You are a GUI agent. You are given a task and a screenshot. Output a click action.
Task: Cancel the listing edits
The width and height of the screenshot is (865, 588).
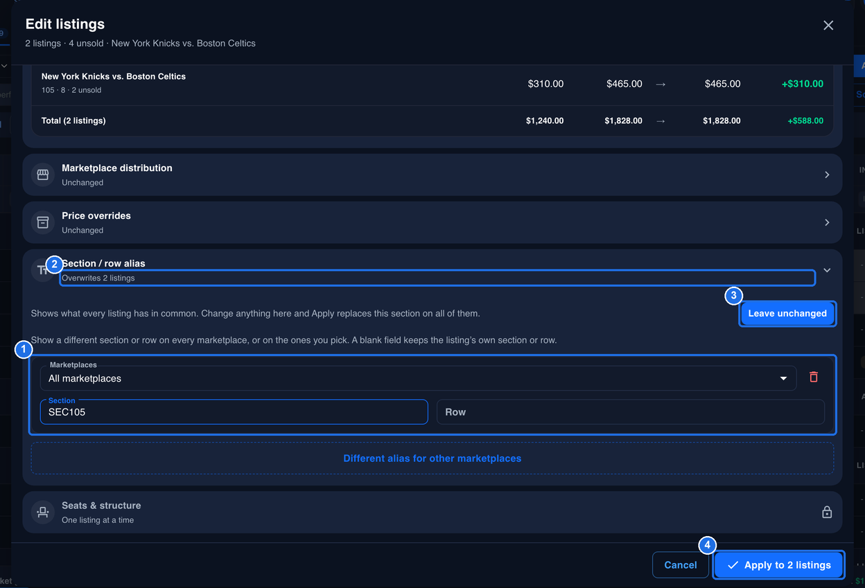click(x=681, y=565)
